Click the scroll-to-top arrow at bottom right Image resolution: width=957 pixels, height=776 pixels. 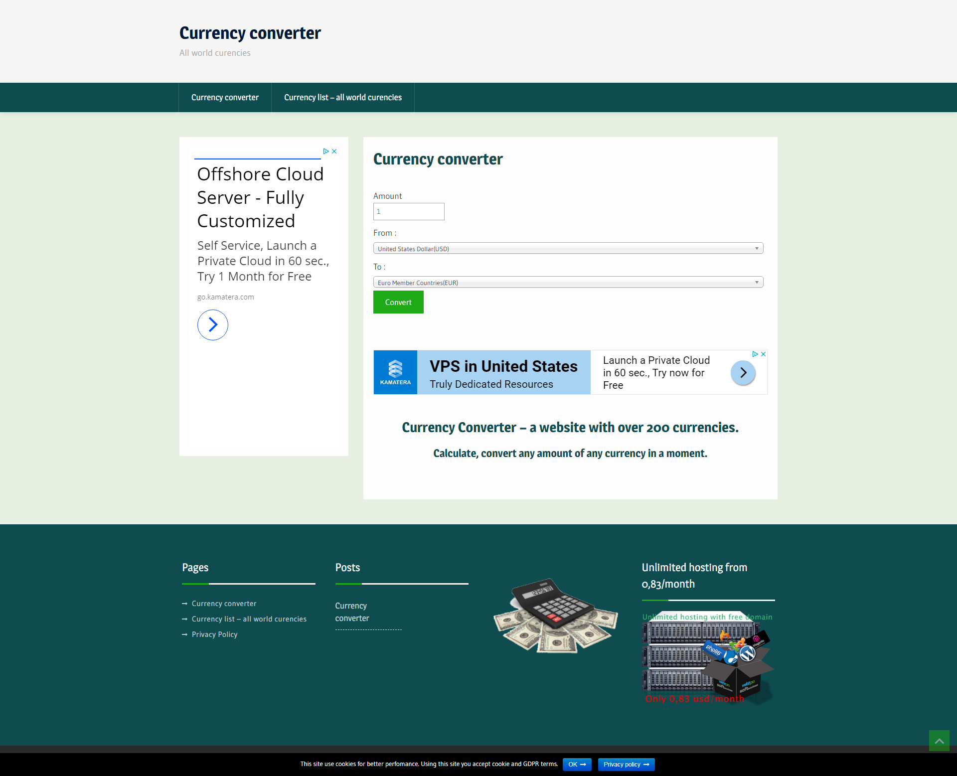coord(939,741)
